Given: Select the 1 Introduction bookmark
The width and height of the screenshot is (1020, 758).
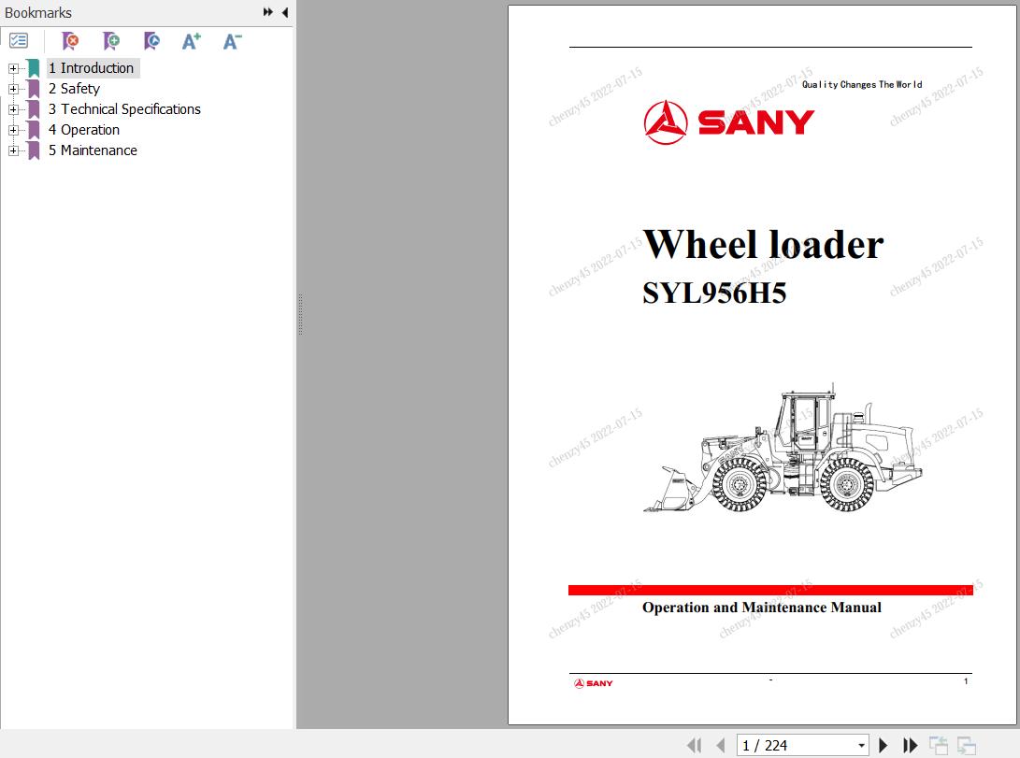Looking at the screenshot, I should point(91,68).
